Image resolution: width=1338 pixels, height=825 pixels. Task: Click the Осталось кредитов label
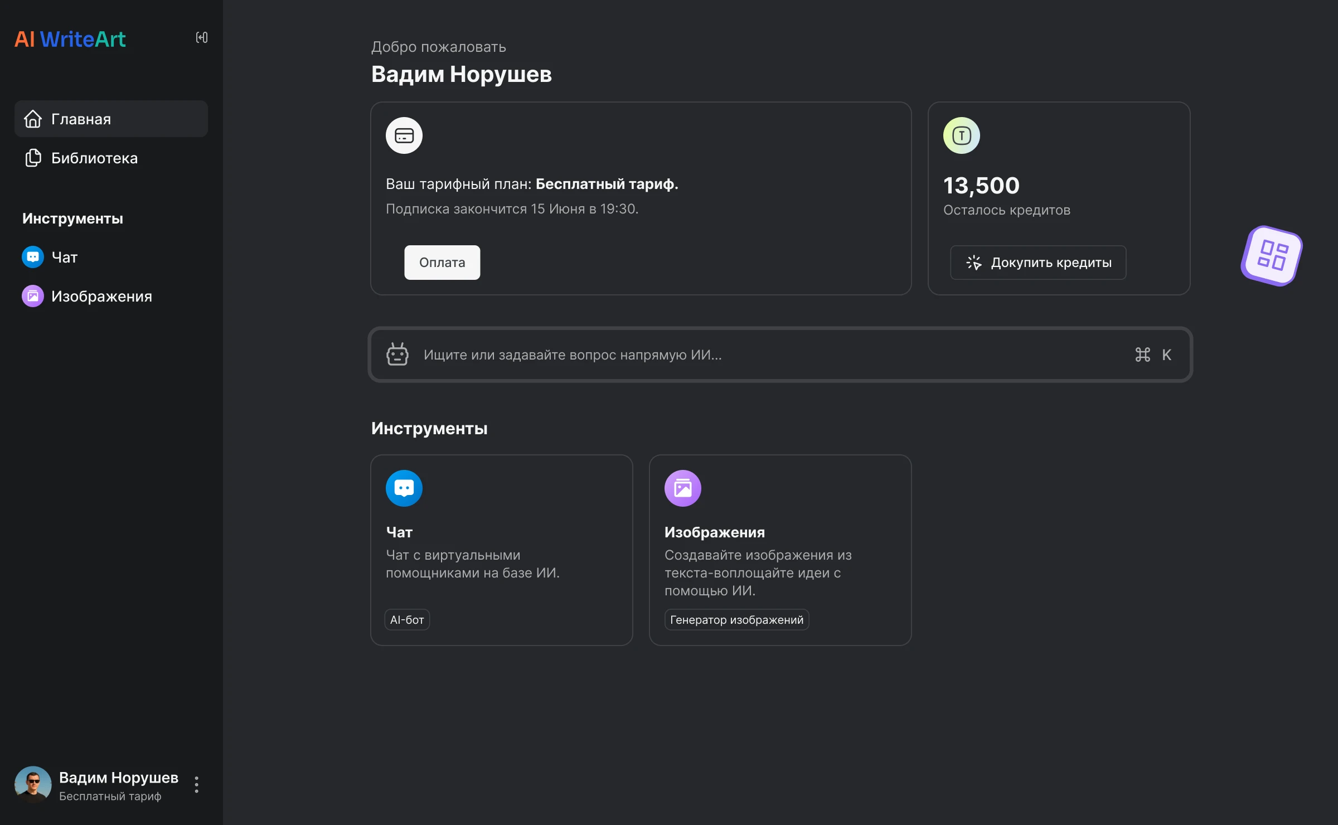1007,210
